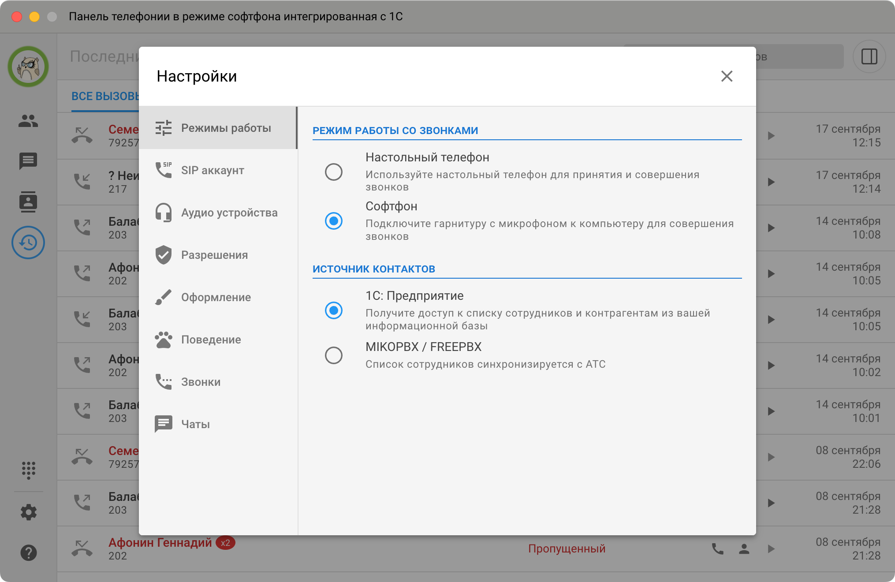Screen dimensions: 895x582
Task: Close the Настройки dialog
Action: 727,76
